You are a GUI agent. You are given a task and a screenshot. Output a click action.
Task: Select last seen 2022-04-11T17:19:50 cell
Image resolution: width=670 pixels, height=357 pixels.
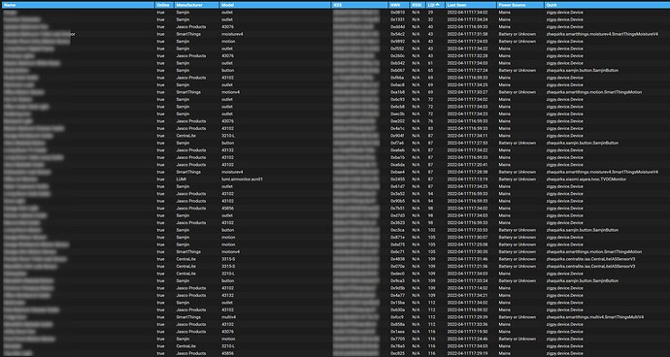point(467,332)
